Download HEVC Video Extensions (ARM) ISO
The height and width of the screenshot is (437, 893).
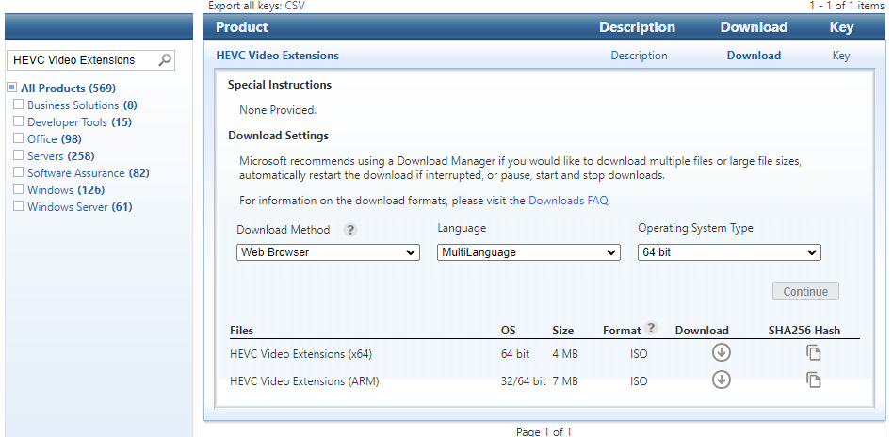pyautogui.click(x=721, y=380)
